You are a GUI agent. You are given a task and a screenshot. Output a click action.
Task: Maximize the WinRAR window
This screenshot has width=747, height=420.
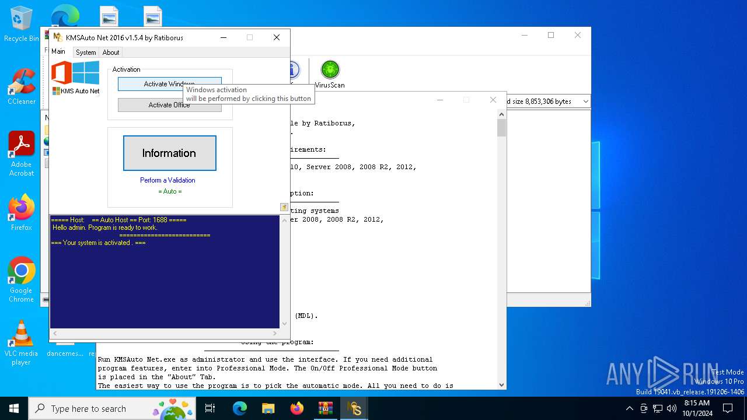click(x=550, y=35)
